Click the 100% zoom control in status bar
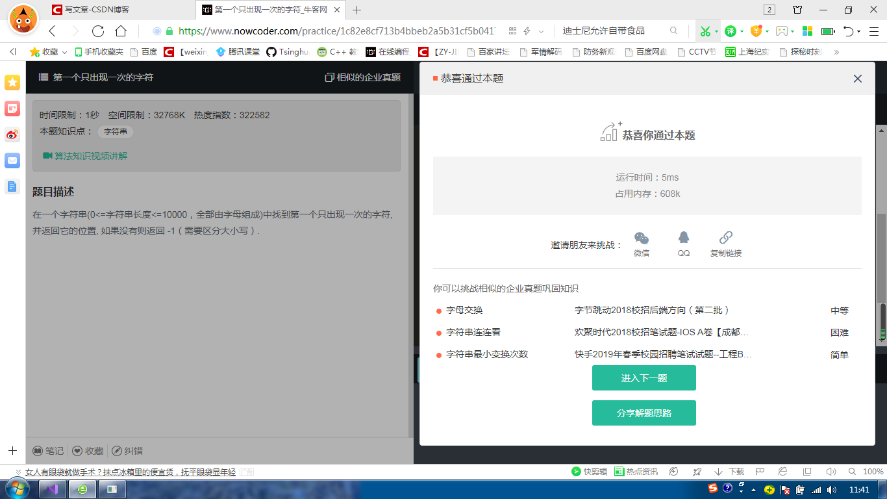Image resolution: width=887 pixels, height=499 pixels. point(872,472)
